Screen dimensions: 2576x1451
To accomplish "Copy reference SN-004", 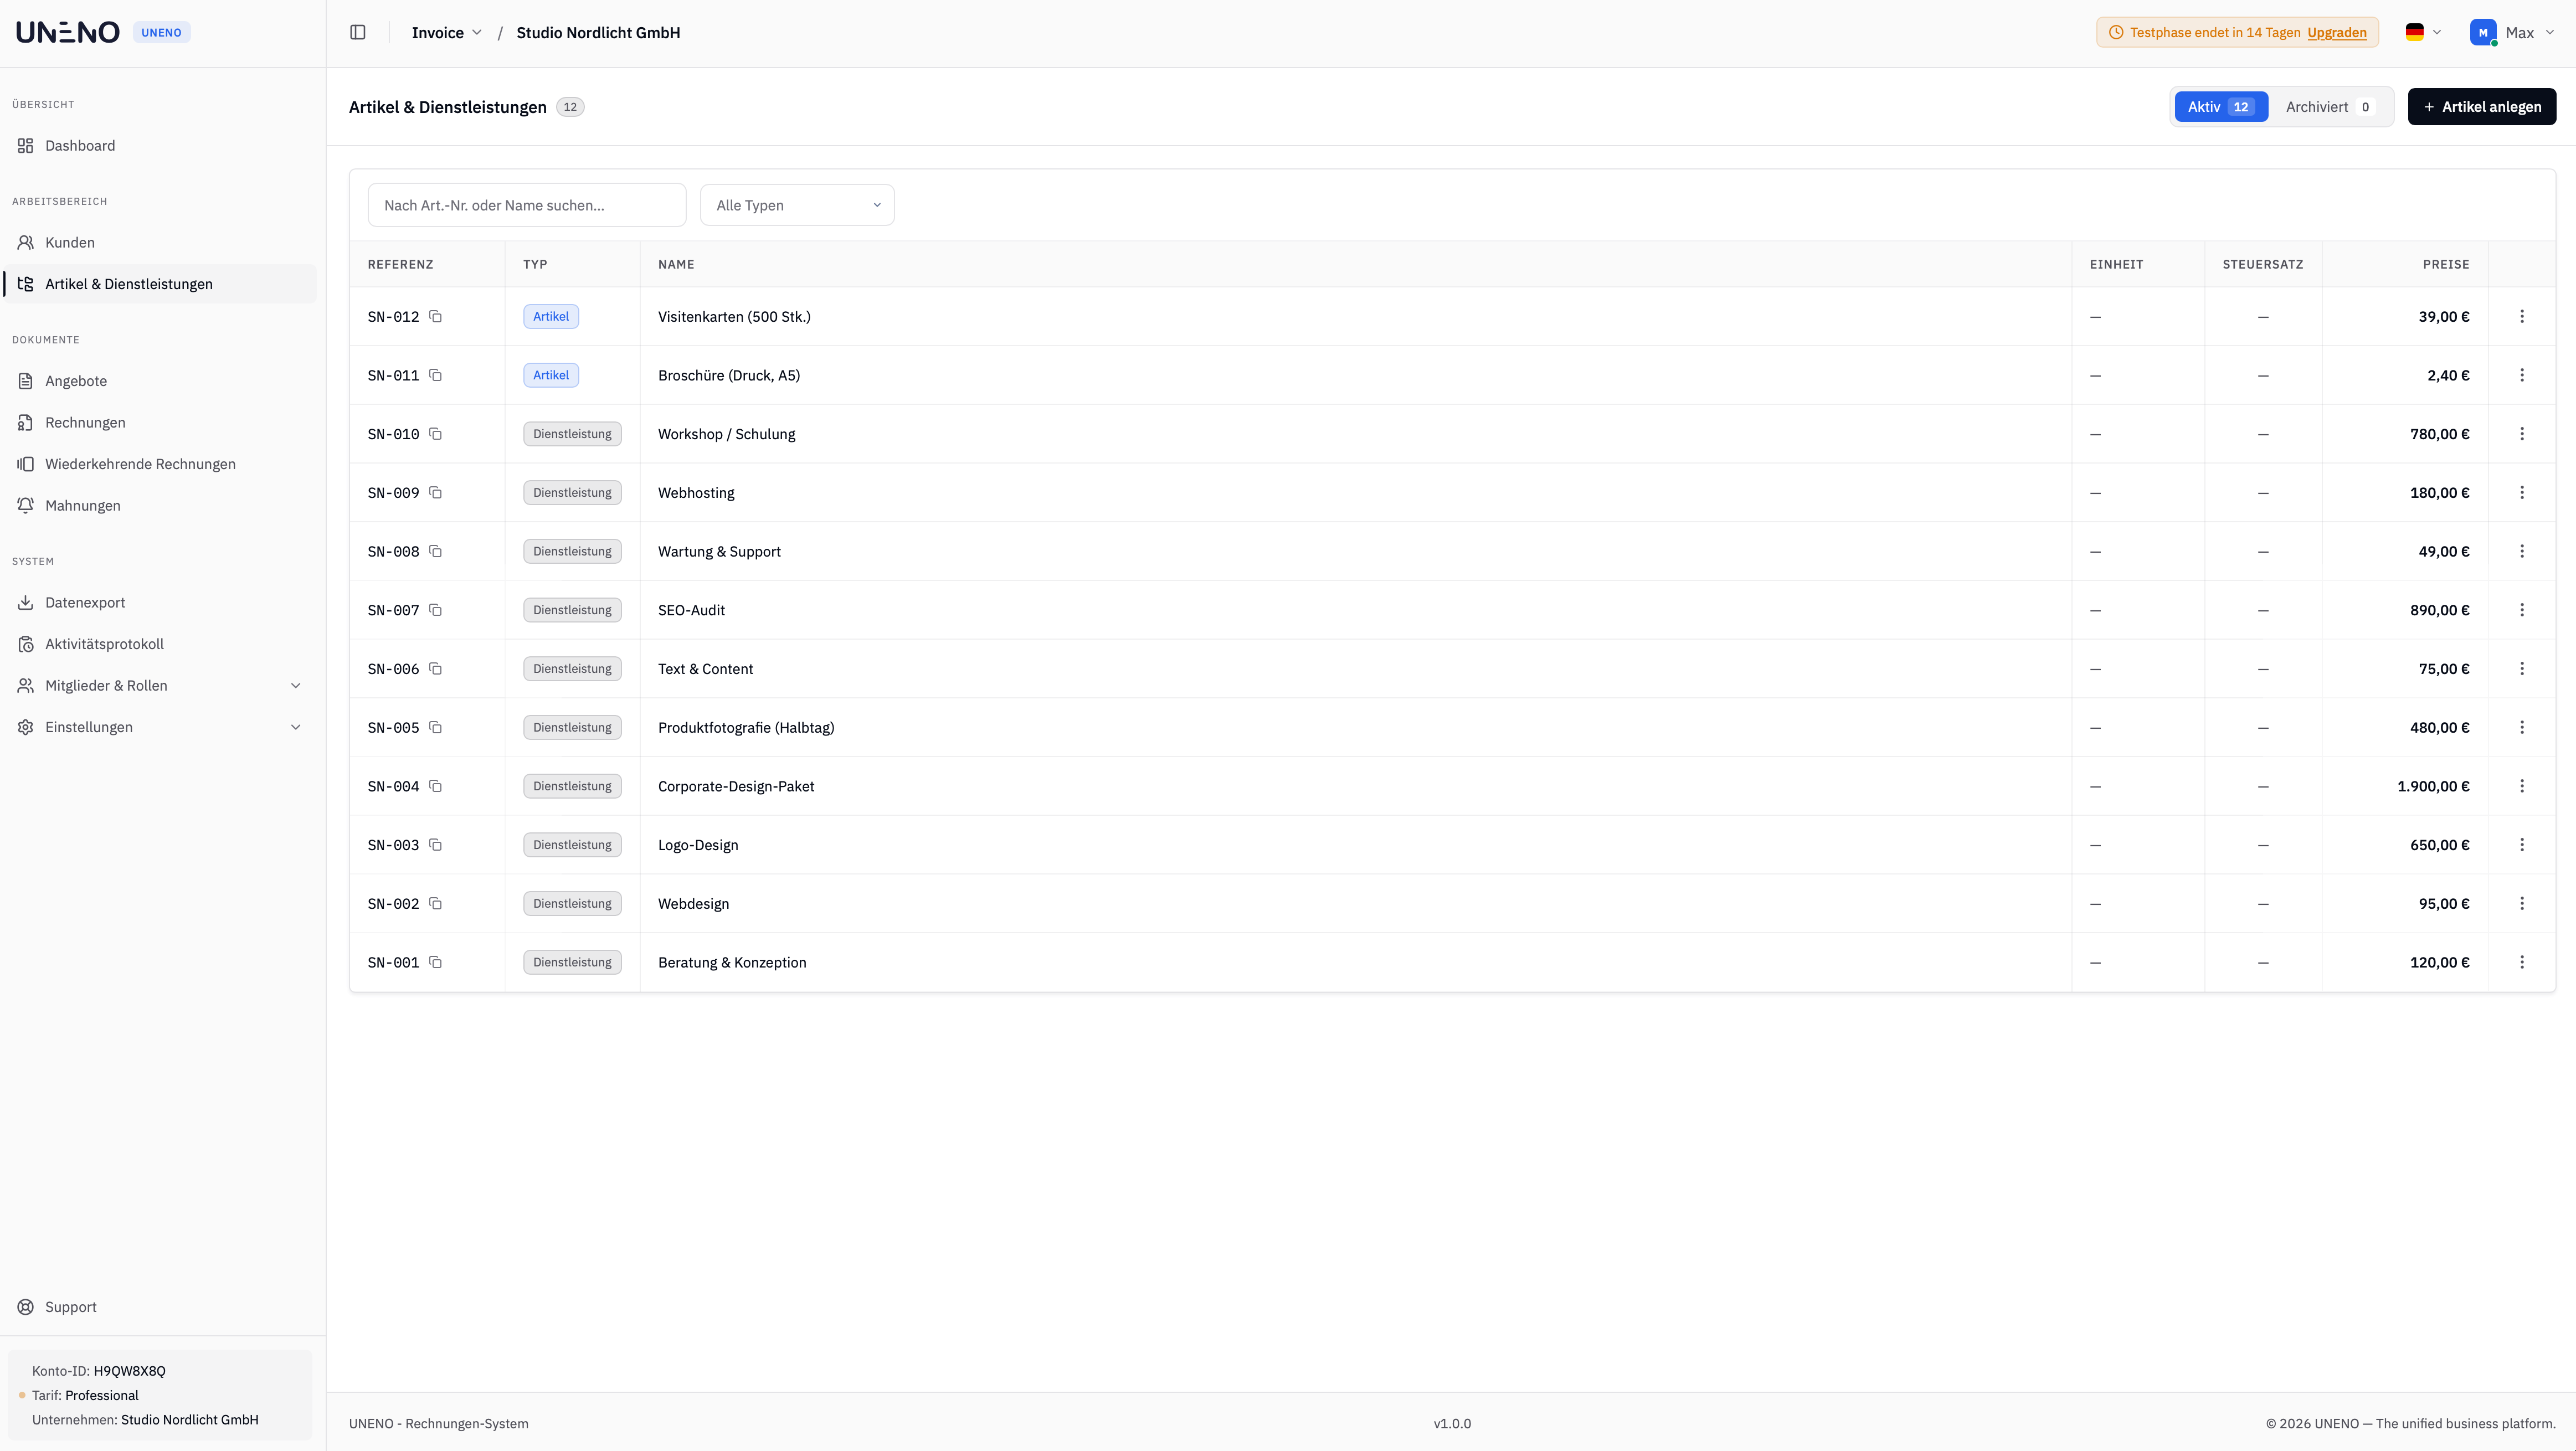I will click(435, 786).
